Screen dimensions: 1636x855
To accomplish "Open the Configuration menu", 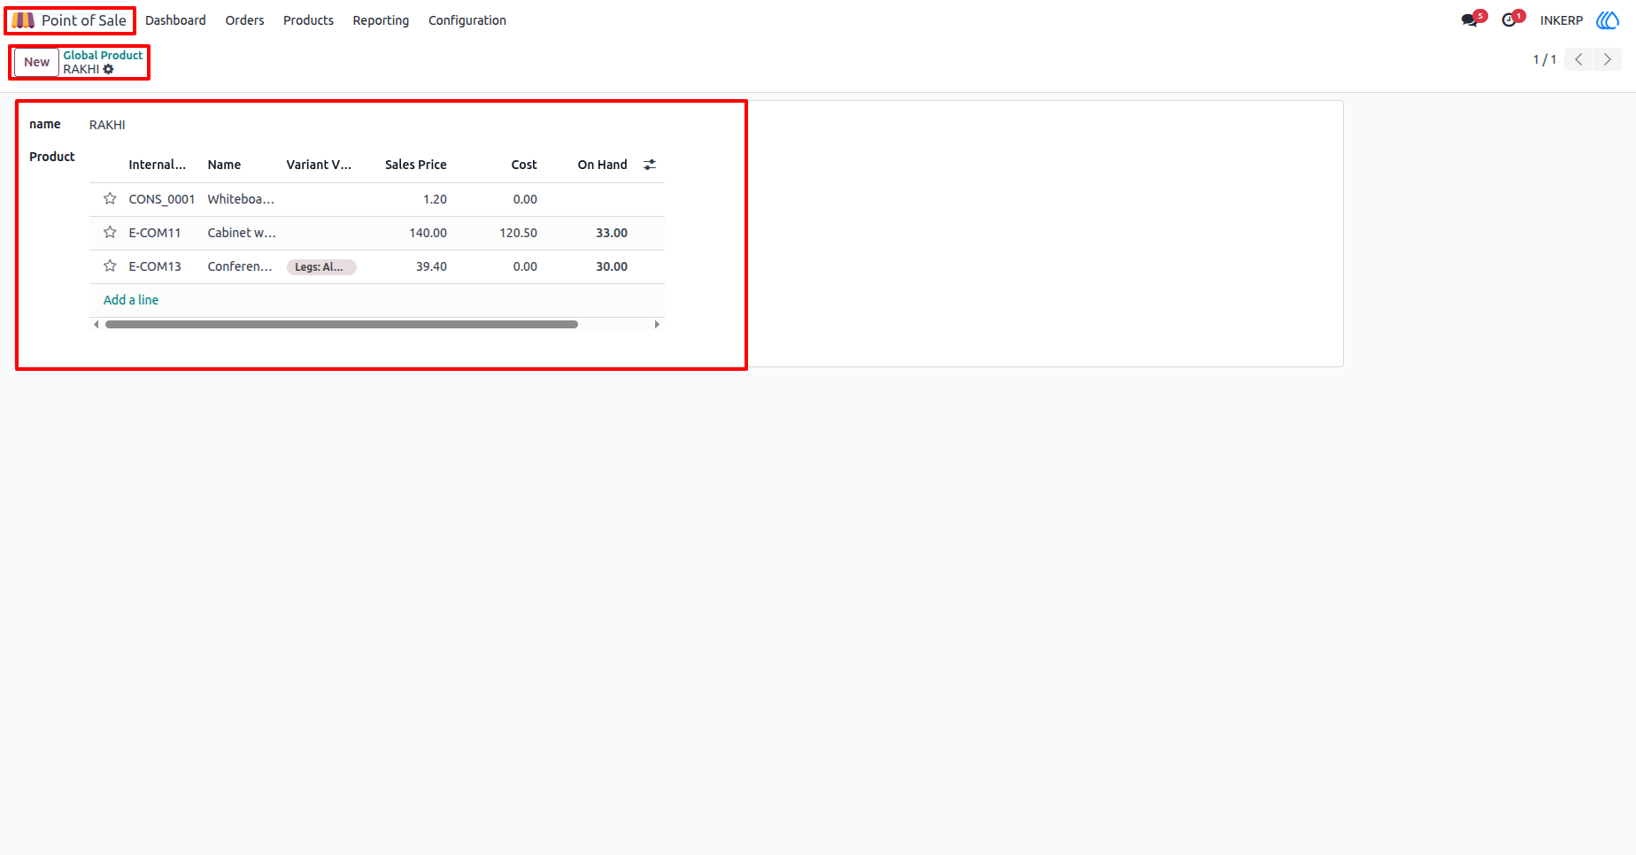I will pos(467,20).
